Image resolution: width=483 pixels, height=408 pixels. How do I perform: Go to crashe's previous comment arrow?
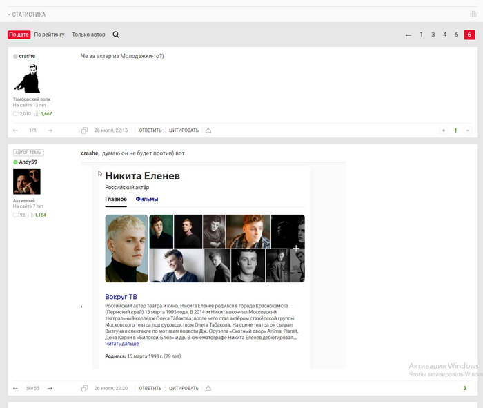[15, 130]
